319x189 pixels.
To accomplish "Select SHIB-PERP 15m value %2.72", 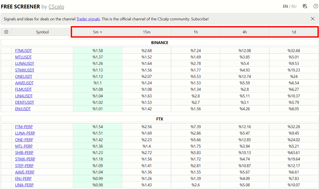I will pos(147,153).
